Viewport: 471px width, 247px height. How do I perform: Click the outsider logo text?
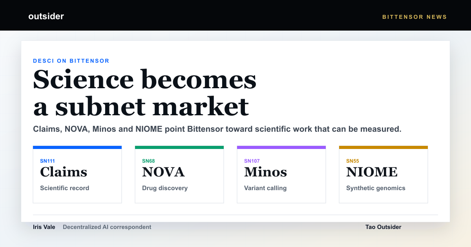point(46,16)
